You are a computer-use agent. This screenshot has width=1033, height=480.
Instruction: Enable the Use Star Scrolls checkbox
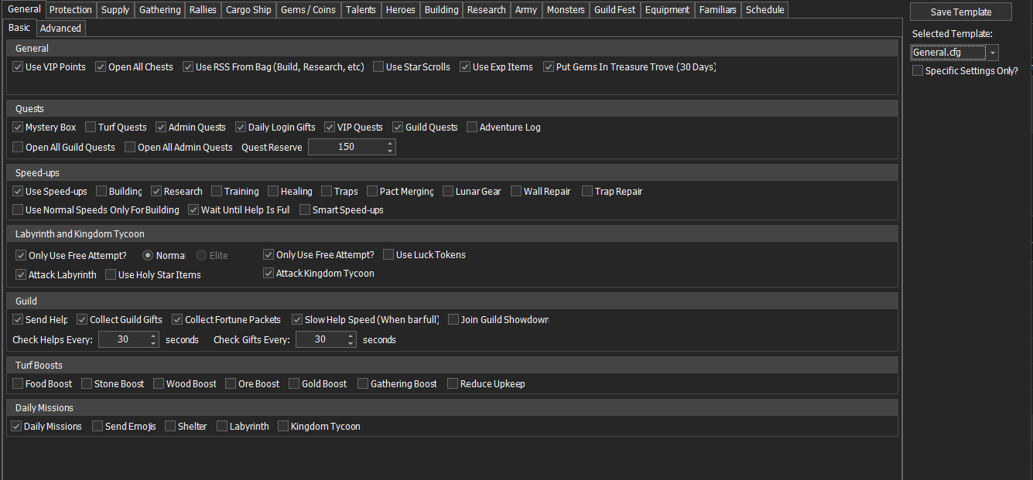(x=378, y=67)
